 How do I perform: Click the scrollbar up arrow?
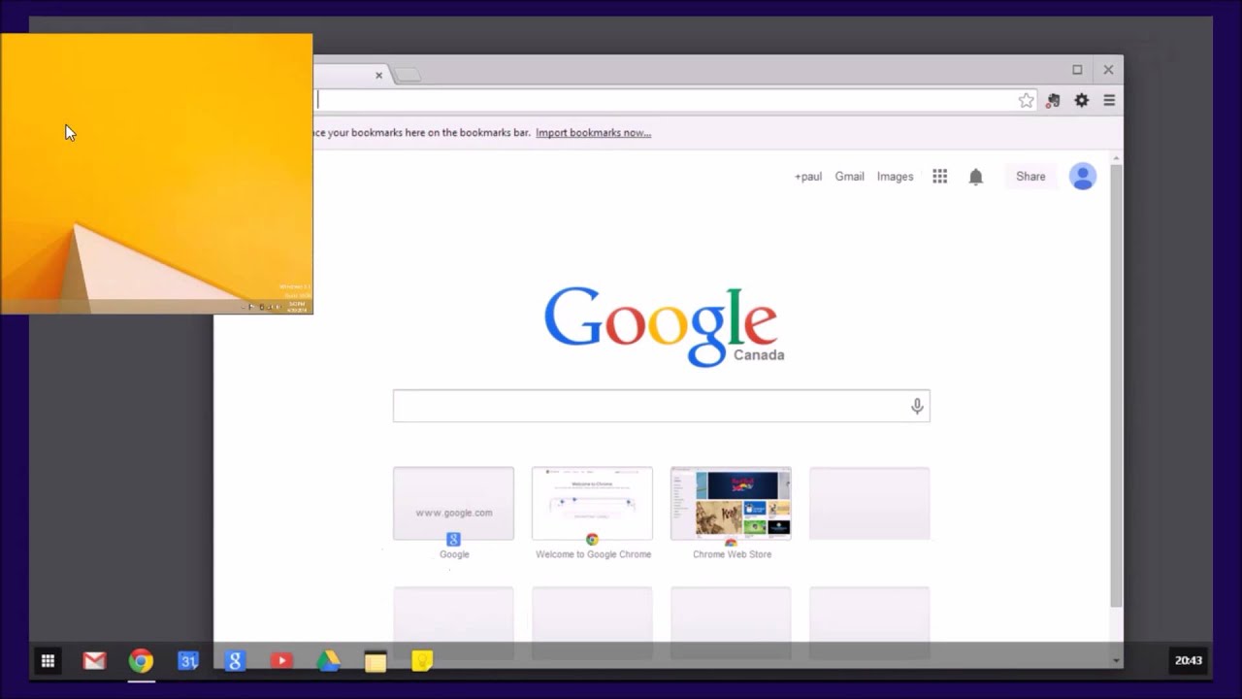point(1116,156)
